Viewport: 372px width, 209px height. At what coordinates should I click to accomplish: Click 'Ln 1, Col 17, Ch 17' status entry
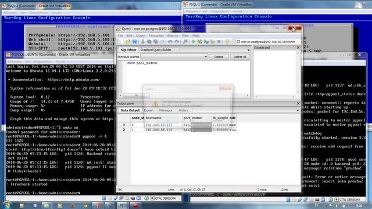192,190
